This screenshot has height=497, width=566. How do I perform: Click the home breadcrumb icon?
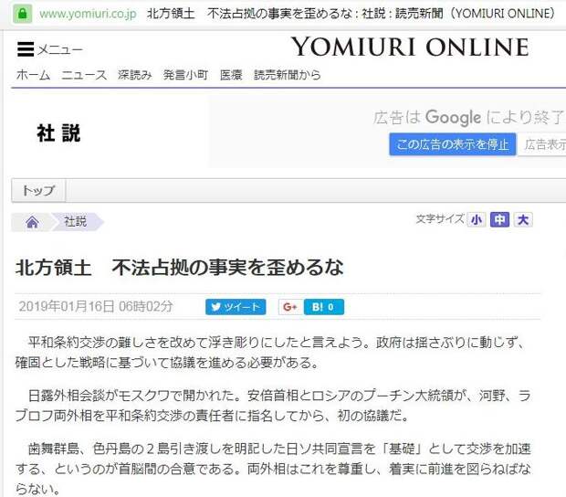pyautogui.click(x=32, y=222)
